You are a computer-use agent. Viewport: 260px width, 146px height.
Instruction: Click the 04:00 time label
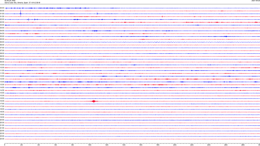coord(2,31)
